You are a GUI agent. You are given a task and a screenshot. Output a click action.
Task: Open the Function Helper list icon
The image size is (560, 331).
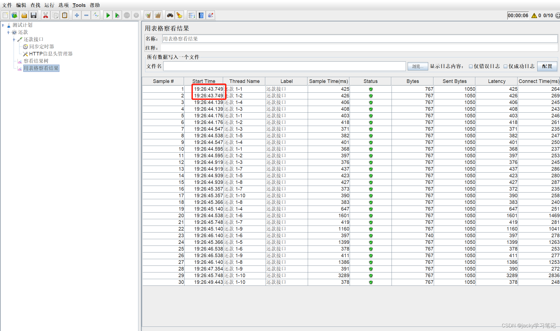191,15
